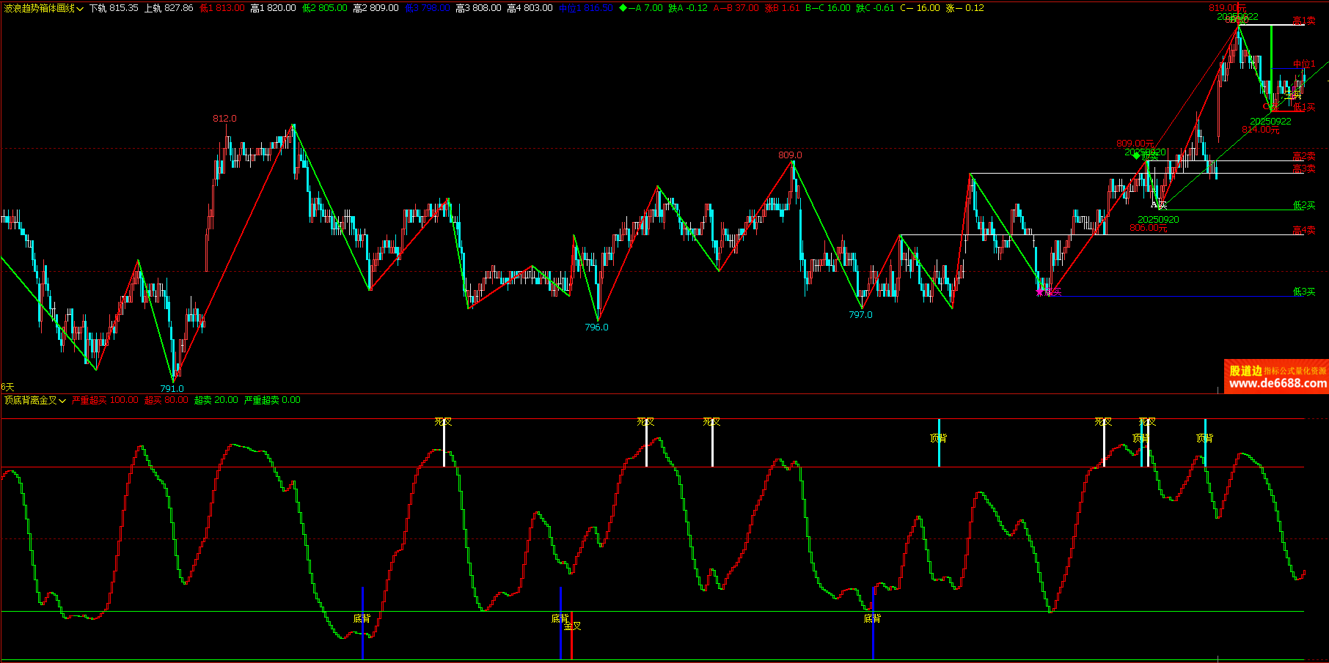This screenshot has height=663, width=1329.
Task: Click the 上轨 827.86 value in header
Action: pyautogui.click(x=168, y=8)
